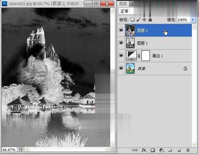Open the fx layer style menu
Screen dimensions: 199x155
[144, 150]
